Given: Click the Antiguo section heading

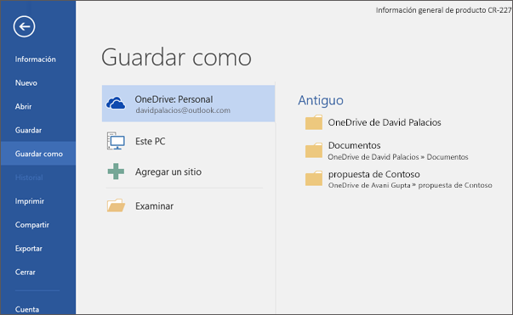Looking at the screenshot, I should 321,100.
